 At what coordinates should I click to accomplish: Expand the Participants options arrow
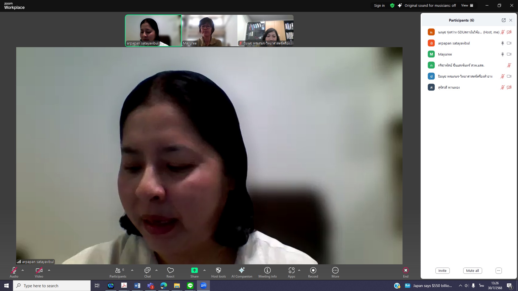tap(132, 270)
